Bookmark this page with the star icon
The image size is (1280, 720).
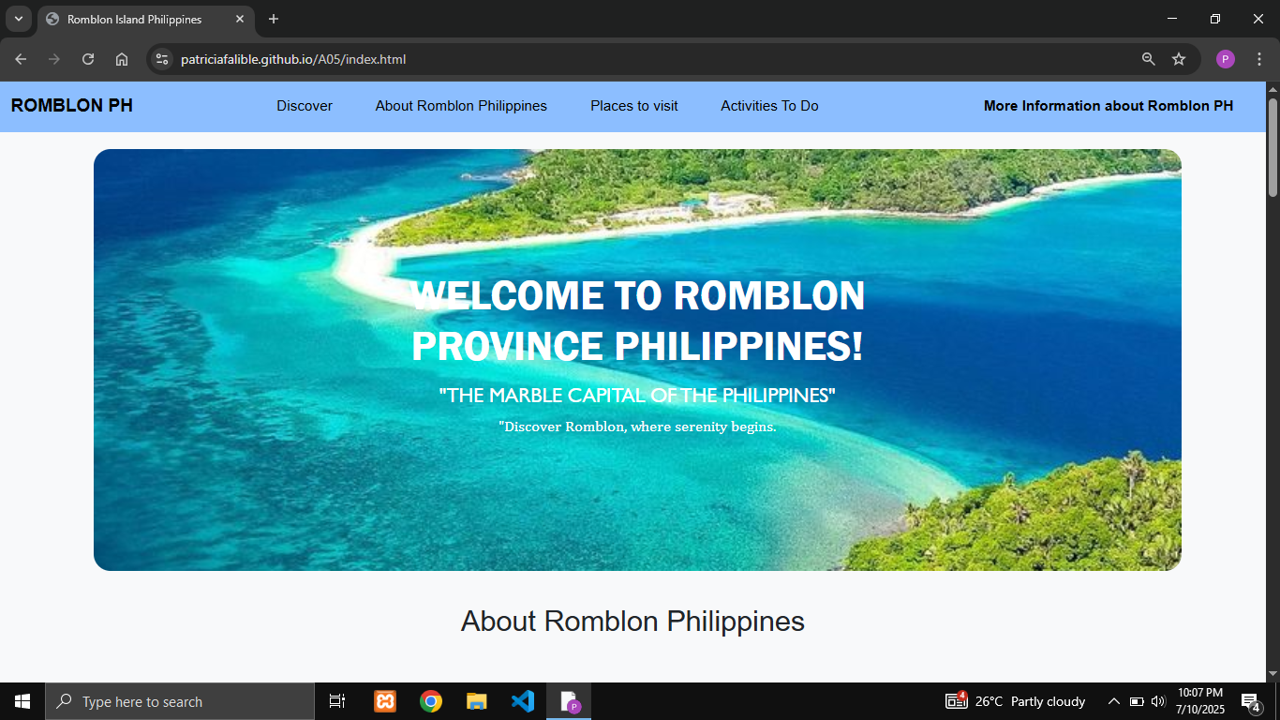[1179, 59]
